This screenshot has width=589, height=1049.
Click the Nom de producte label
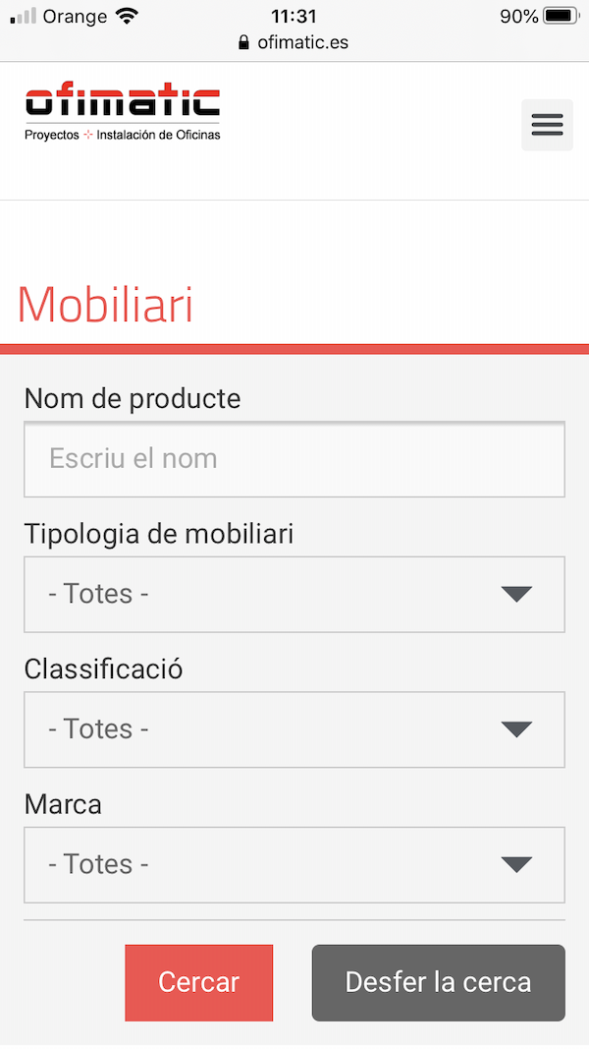[x=133, y=398]
